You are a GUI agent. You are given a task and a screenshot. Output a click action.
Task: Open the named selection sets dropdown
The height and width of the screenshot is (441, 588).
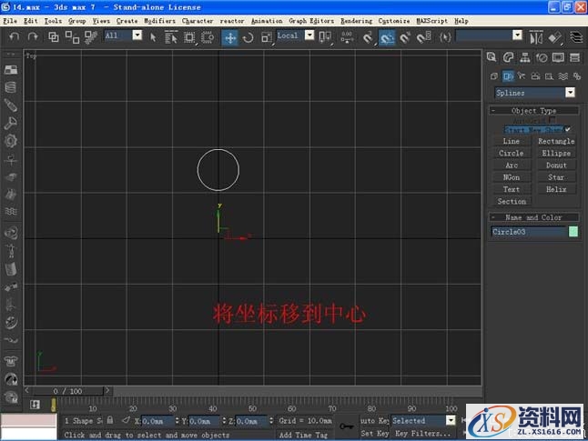(517, 35)
